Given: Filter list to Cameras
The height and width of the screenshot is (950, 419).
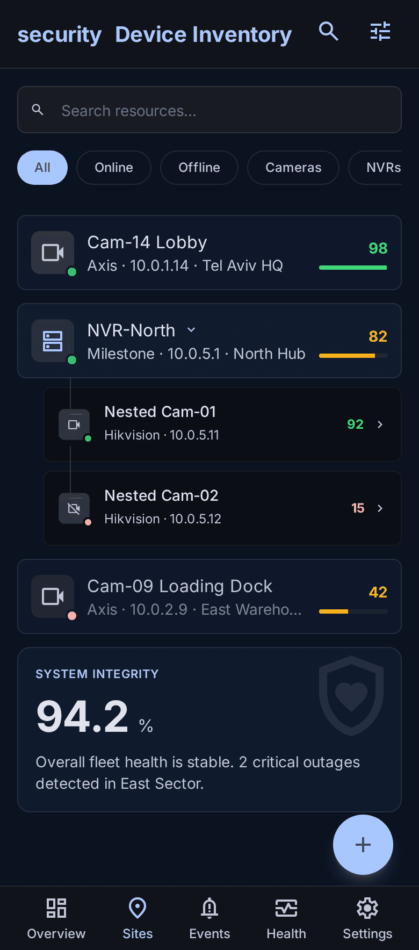Looking at the screenshot, I should point(293,168).
